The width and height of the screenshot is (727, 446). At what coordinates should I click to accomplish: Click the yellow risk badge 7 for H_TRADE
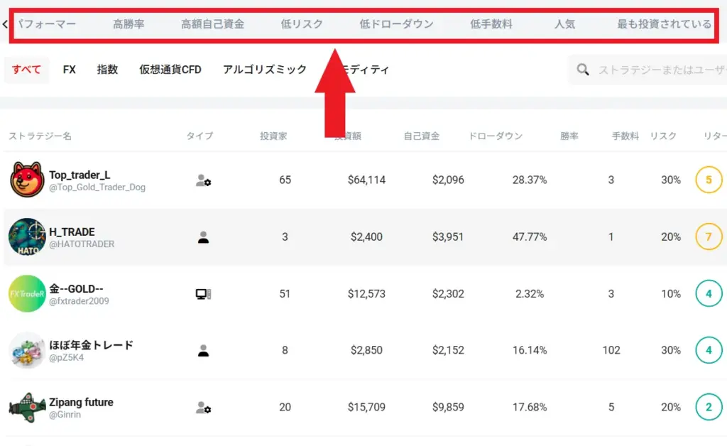[709, 236]
